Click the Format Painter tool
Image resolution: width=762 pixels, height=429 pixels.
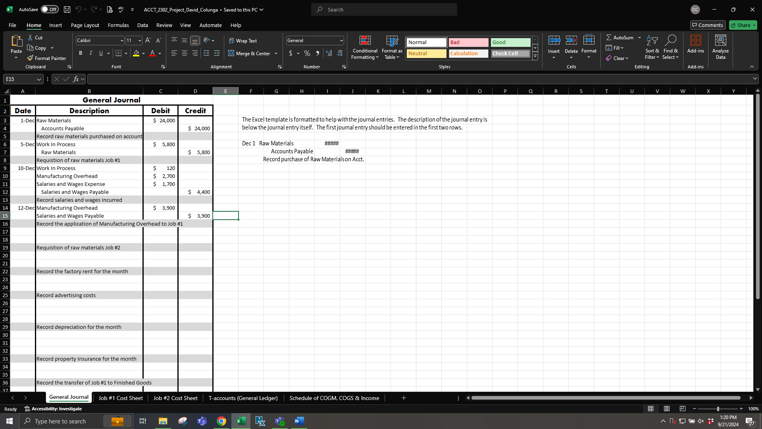click(x=46, y=58)
